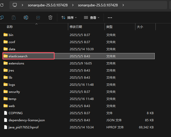Open second sonarqube-25.5.0.107428 breadcrumb

tap(98, 5)
